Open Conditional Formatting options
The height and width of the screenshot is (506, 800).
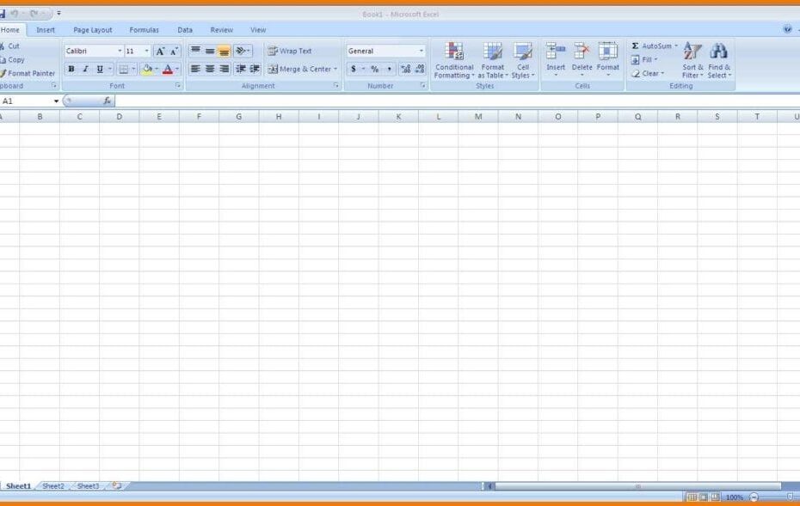click(453, 60)
